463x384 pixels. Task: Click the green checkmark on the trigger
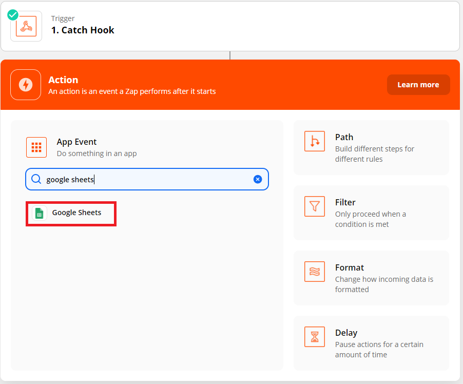[13, 15]
